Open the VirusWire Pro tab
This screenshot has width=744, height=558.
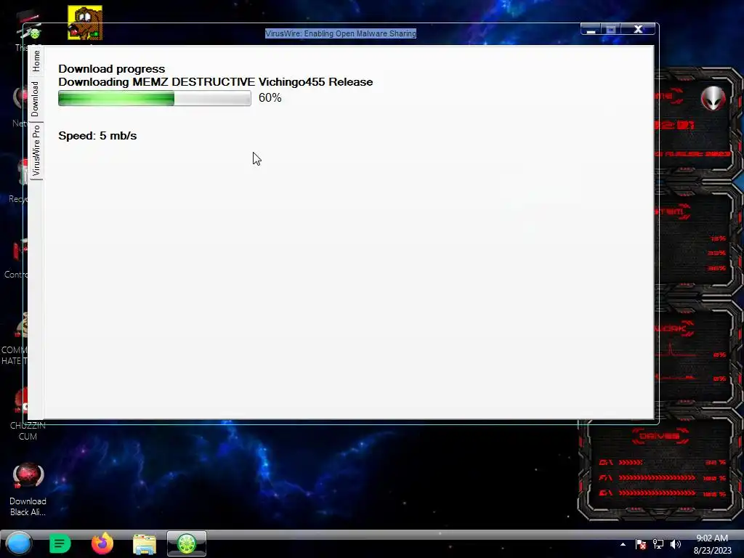coord(36,150)
